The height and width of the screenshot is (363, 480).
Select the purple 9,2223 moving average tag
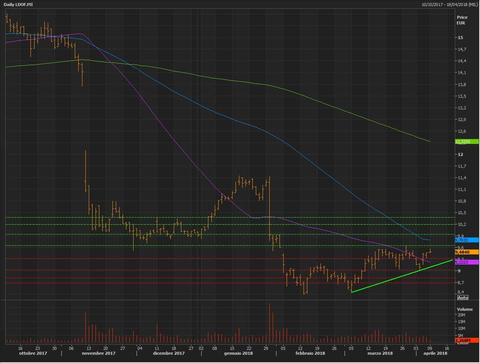click(x=466, y=262)
